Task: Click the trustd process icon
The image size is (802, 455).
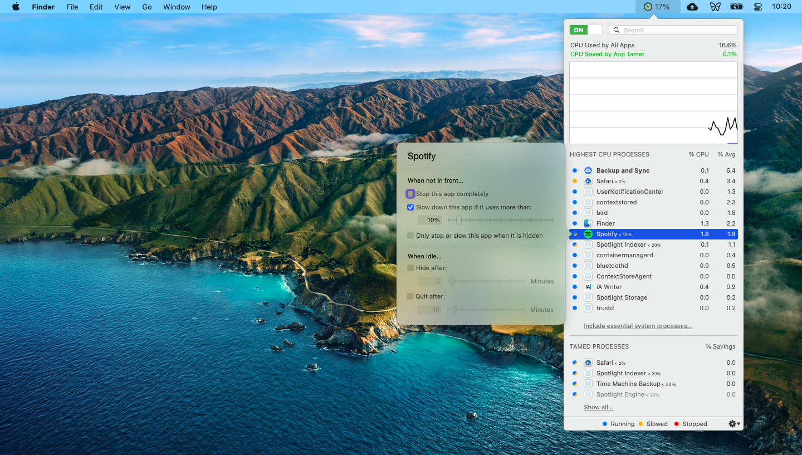Action: point(588,308)
